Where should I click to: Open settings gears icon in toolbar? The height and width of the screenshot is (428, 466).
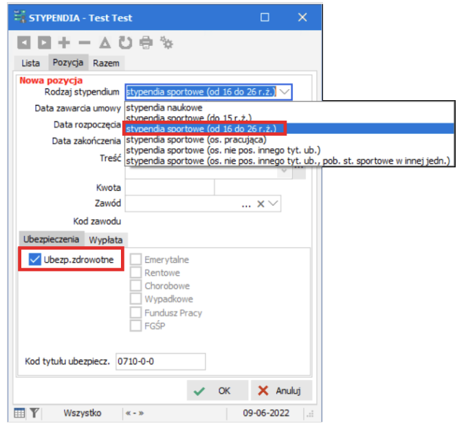(x=166, y=43)
